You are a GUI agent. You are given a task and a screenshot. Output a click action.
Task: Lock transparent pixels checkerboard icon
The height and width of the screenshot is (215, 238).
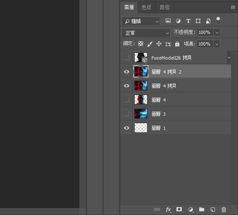click(141, 44)
